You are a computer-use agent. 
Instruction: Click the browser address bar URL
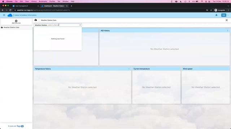pyautogui.click(x=43, y=10)
